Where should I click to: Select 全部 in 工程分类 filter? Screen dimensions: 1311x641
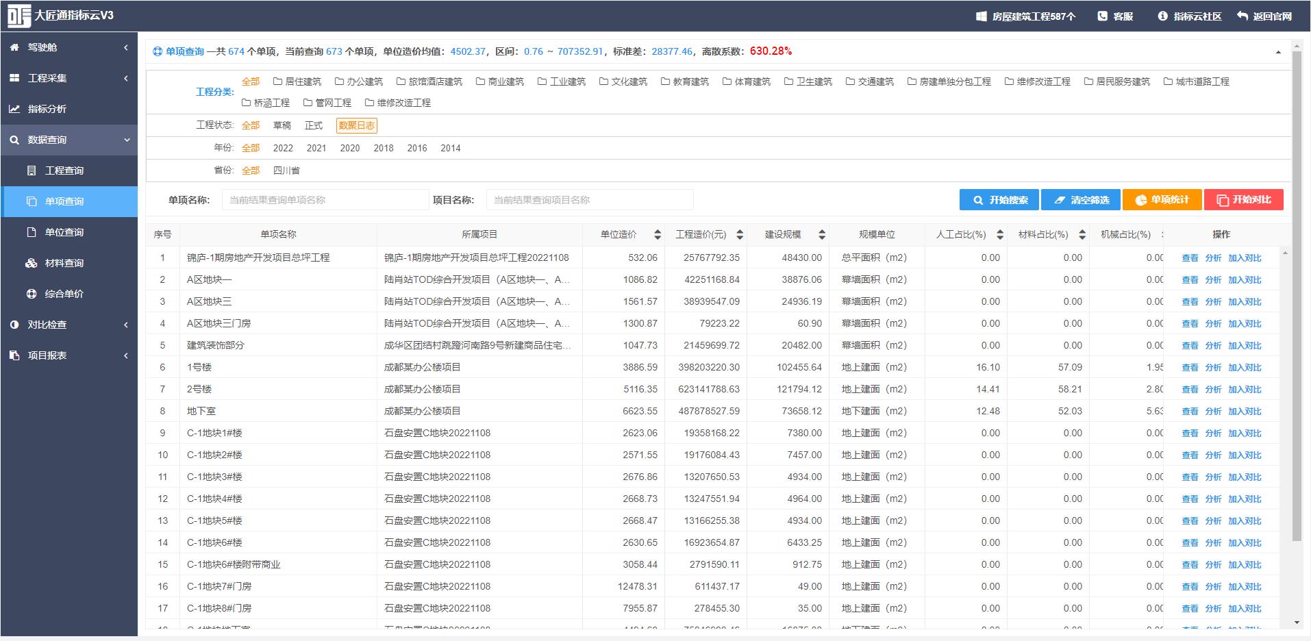[x=251, y=81]
